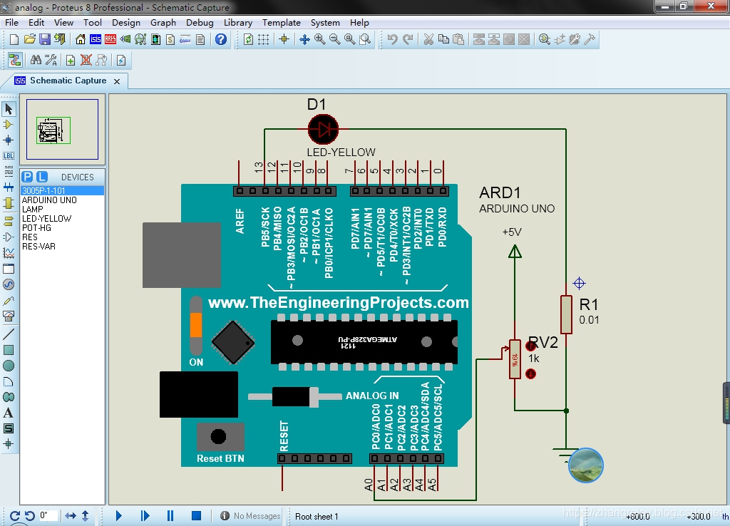Toggle the grid dots icon
The image size is (730, 526).
(x=264, y=40)
